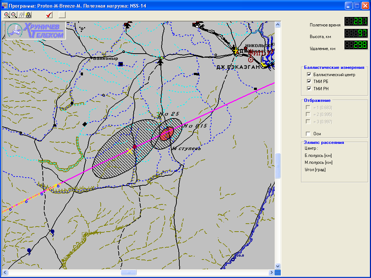371x278 pixels.
Task: Enable the Оси axes checkbox
Action: point(308,134)
